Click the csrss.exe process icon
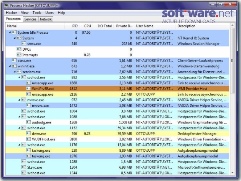 [x=14, y=60]
